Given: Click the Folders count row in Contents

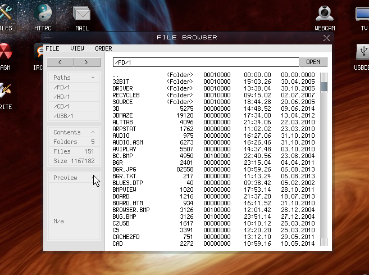Looking at the screenshot, I should pos(74,142).
